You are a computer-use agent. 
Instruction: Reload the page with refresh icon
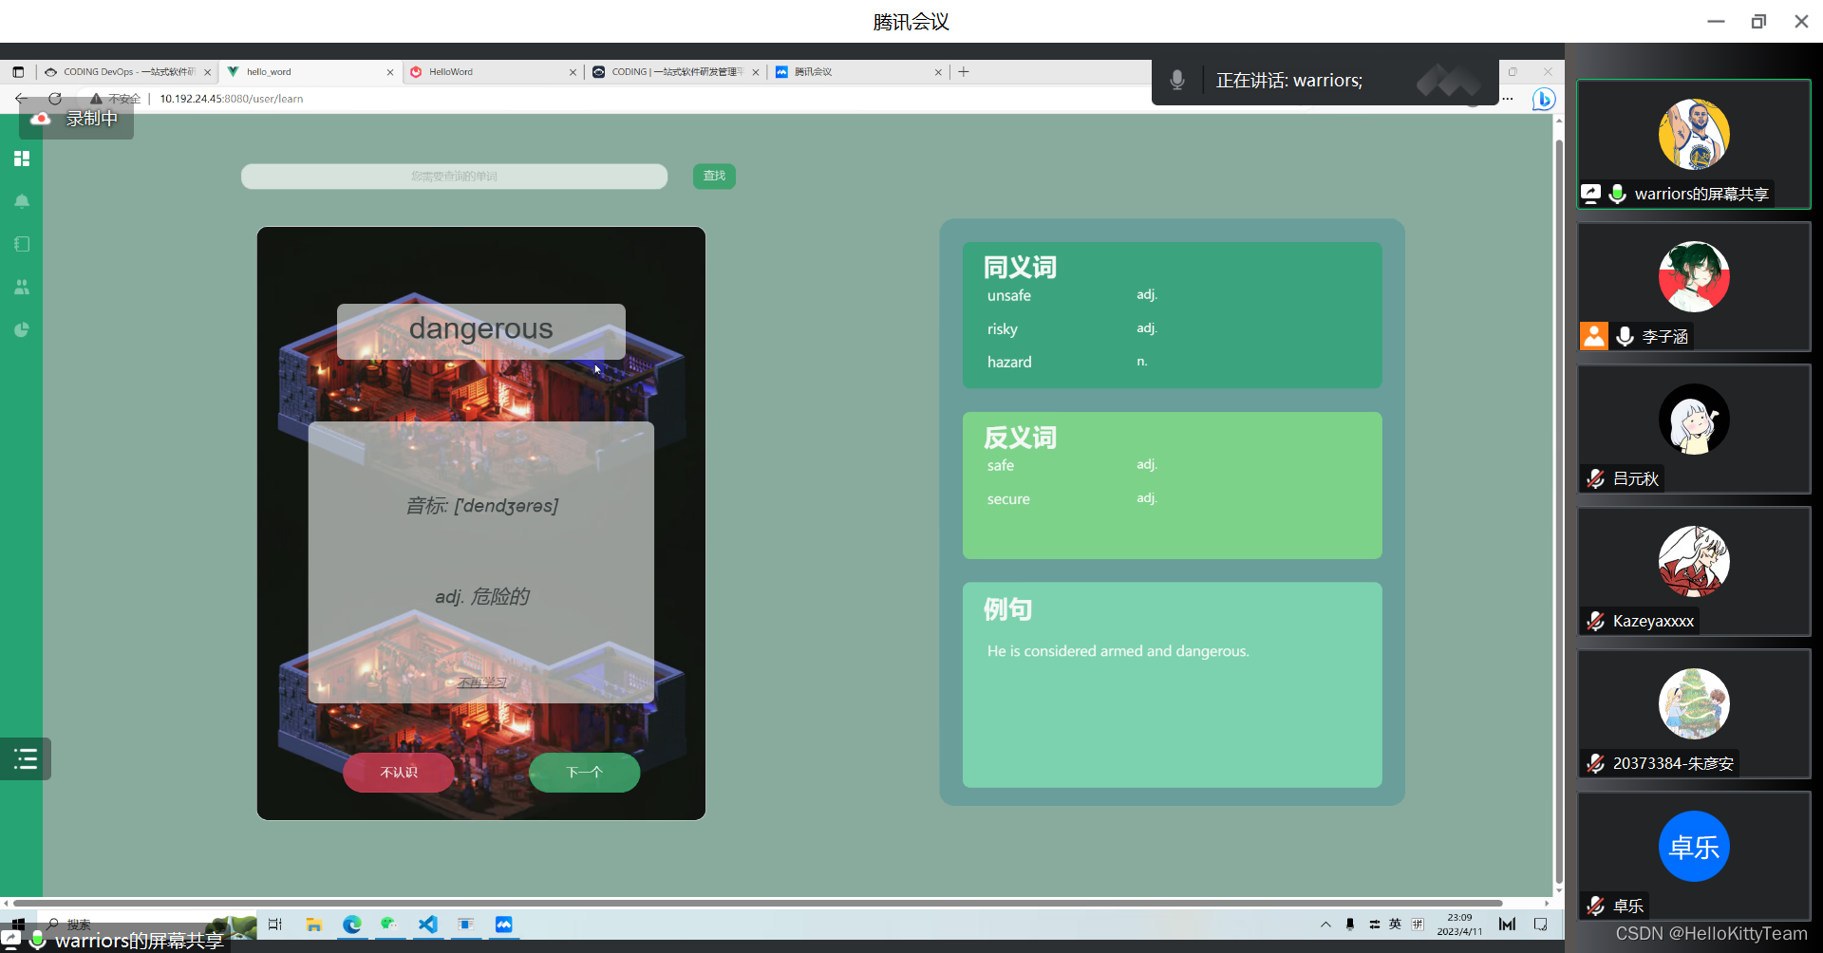[55, 99]
